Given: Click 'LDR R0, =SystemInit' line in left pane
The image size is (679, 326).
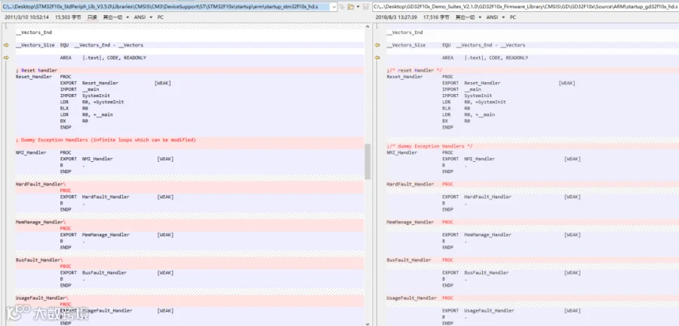Looking at the screenshot, I should (92, 102).
